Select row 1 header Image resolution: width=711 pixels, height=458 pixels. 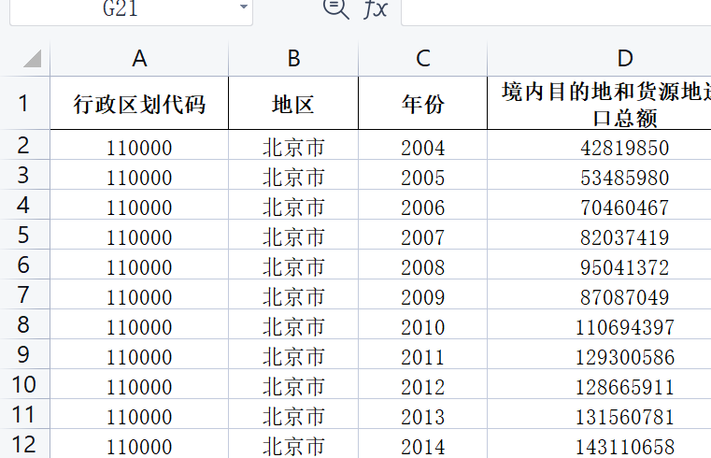pos(24,103)
